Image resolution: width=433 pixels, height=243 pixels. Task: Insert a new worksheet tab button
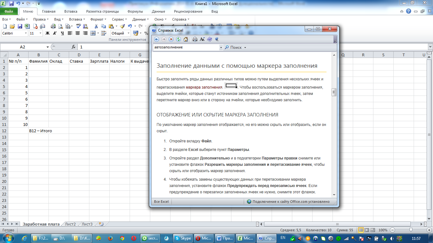click(x=101, y=224)
